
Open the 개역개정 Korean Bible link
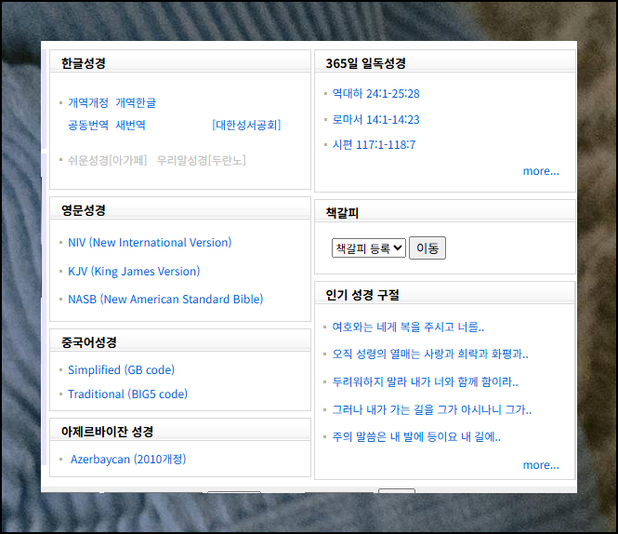pos(88,102)
